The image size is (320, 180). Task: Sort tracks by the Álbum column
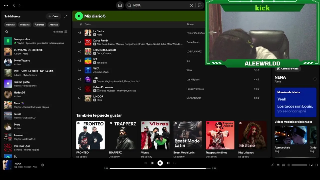(x=190, y=24)
